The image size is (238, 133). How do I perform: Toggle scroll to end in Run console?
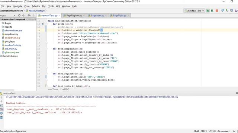pyautogui.click(x=1, y=109)
